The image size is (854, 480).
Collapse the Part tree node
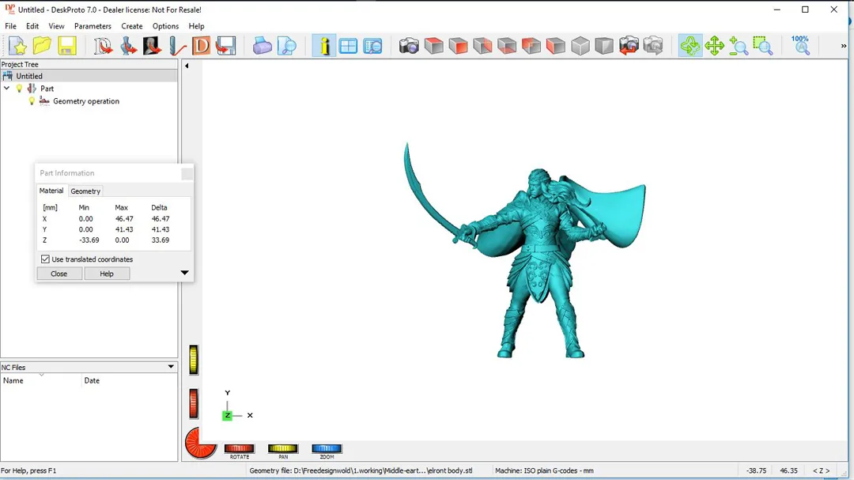point(6,89)
